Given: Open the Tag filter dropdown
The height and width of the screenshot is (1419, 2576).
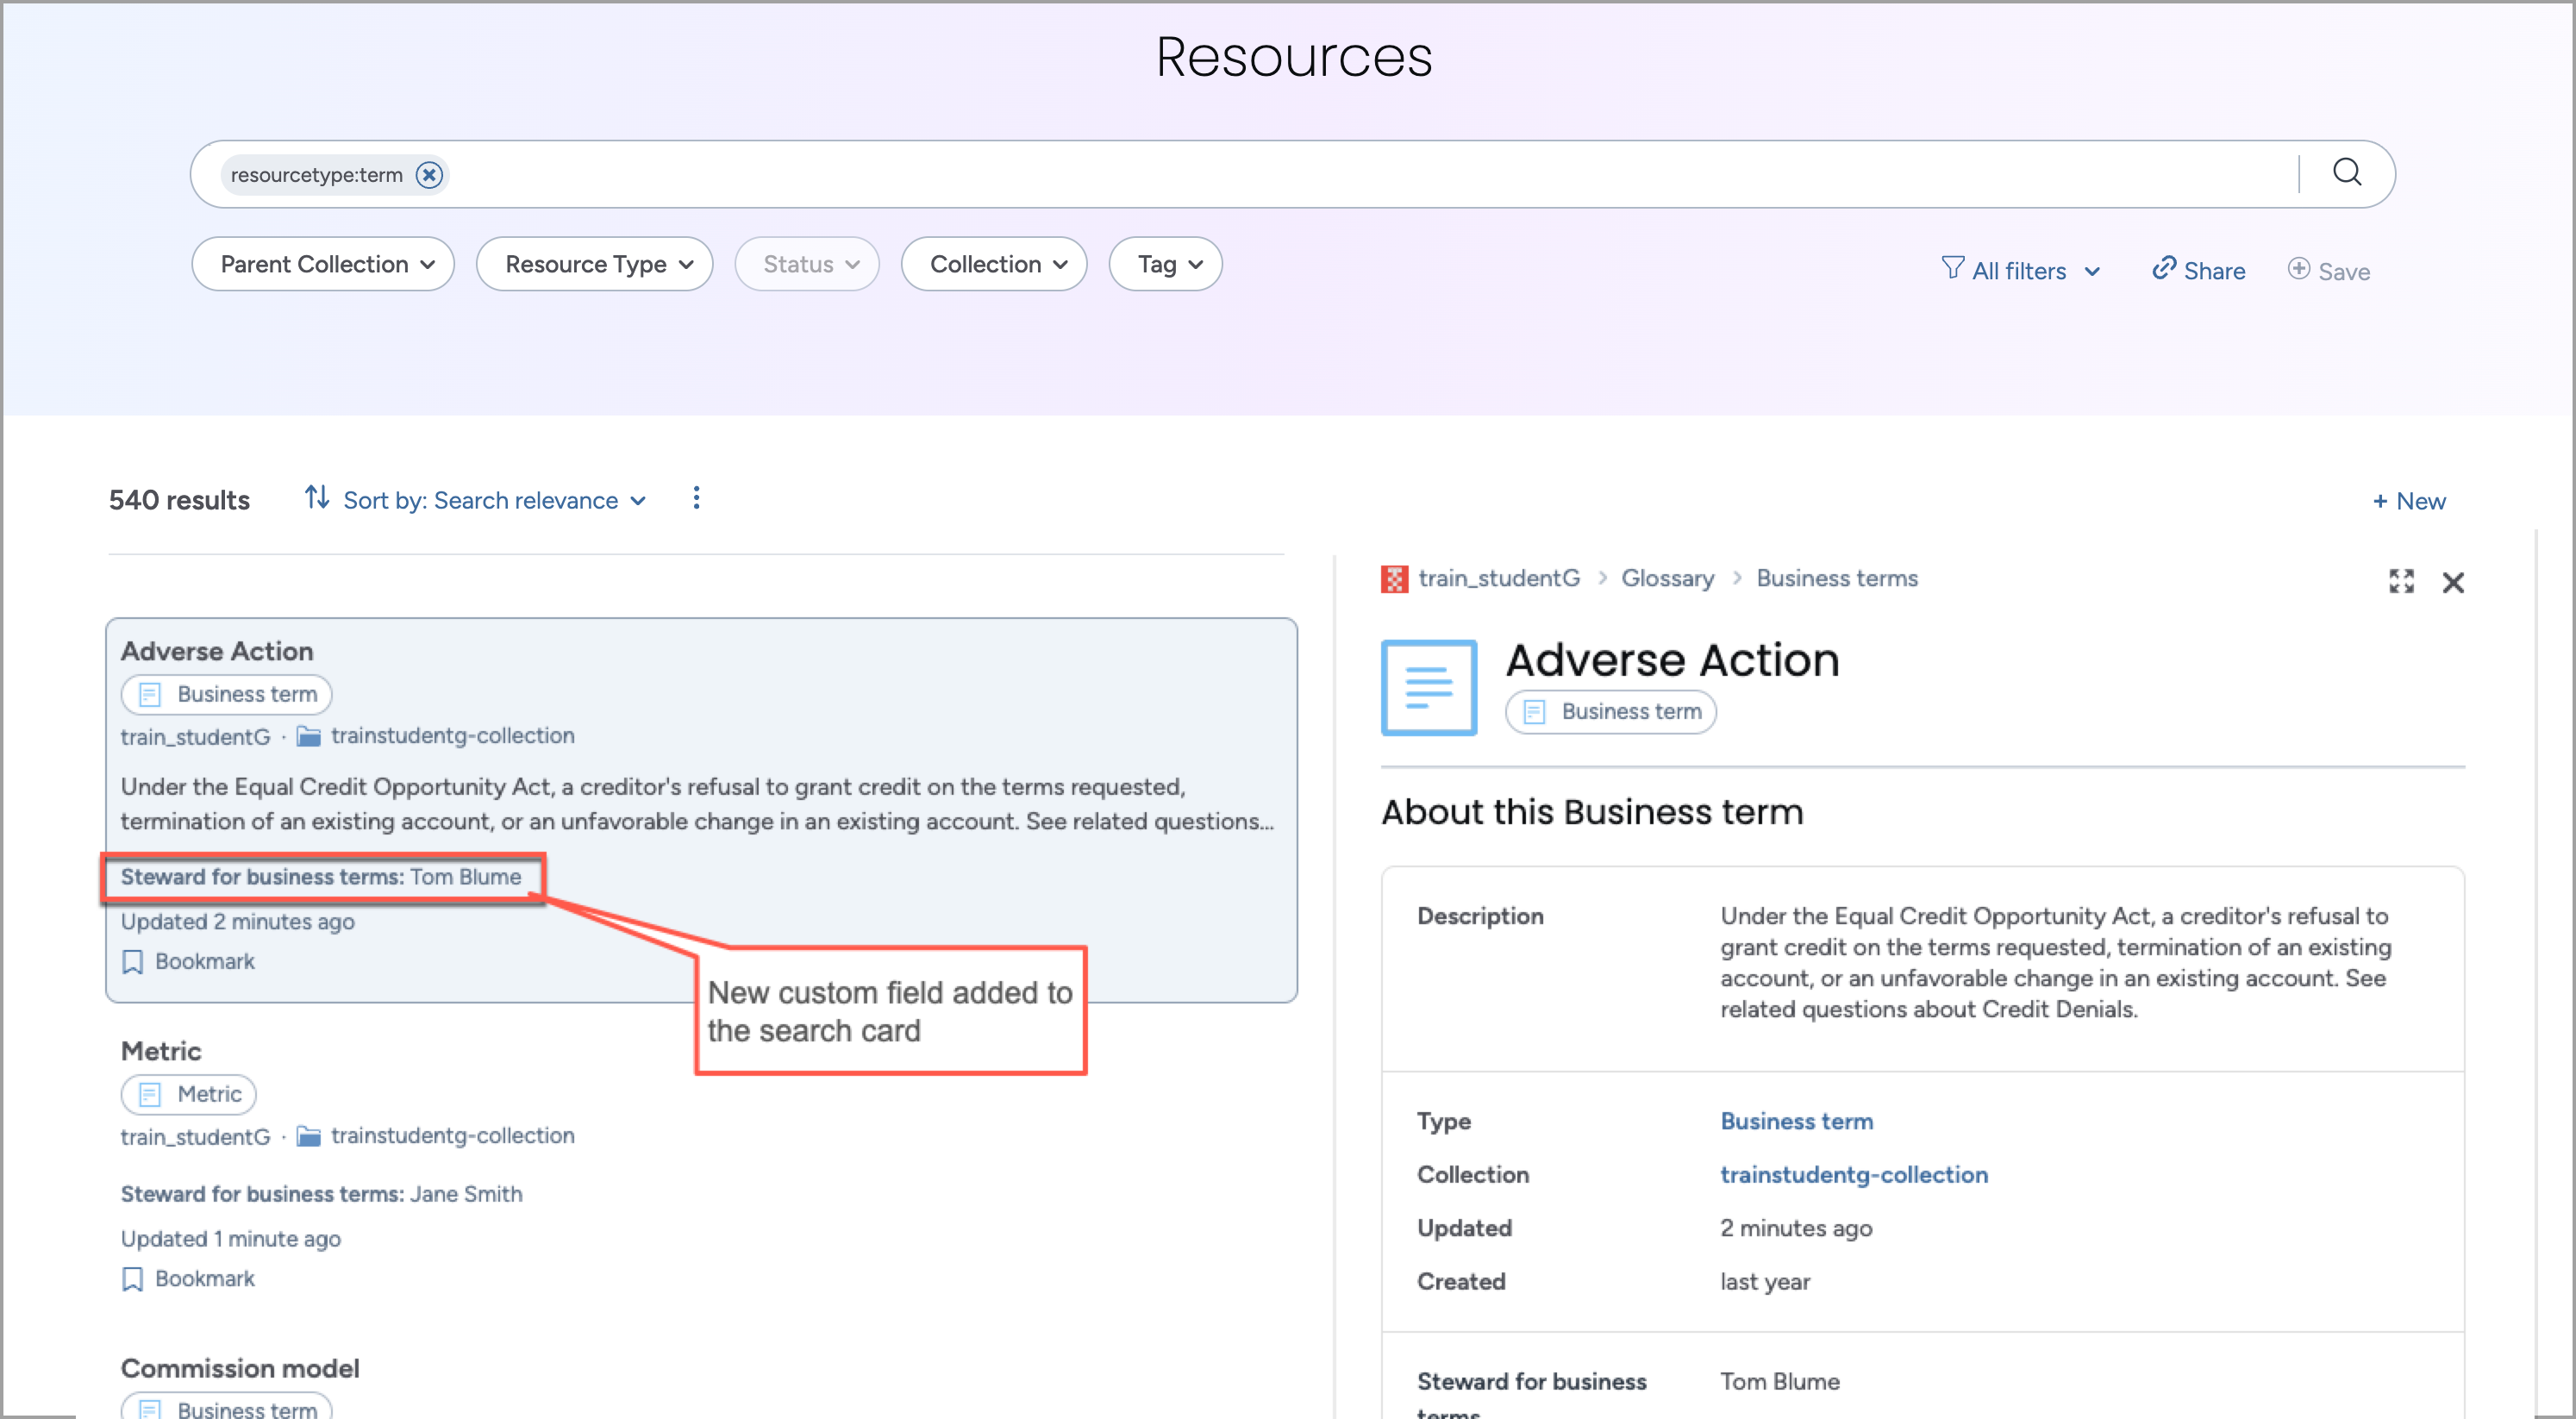Looking at the screenshot, I should pos(1165,264).
